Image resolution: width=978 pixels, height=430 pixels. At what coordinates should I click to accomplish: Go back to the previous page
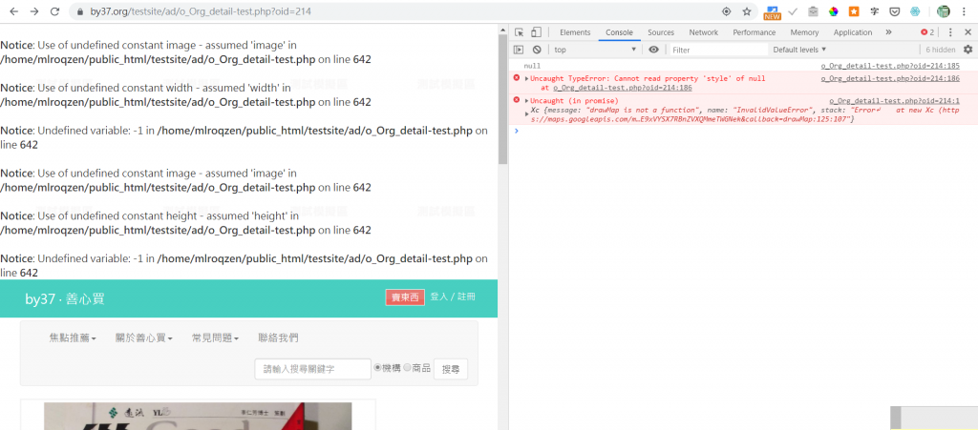click(x=13, y=11)
